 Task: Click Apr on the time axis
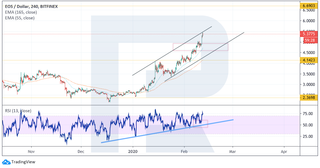tap(284, 152)
